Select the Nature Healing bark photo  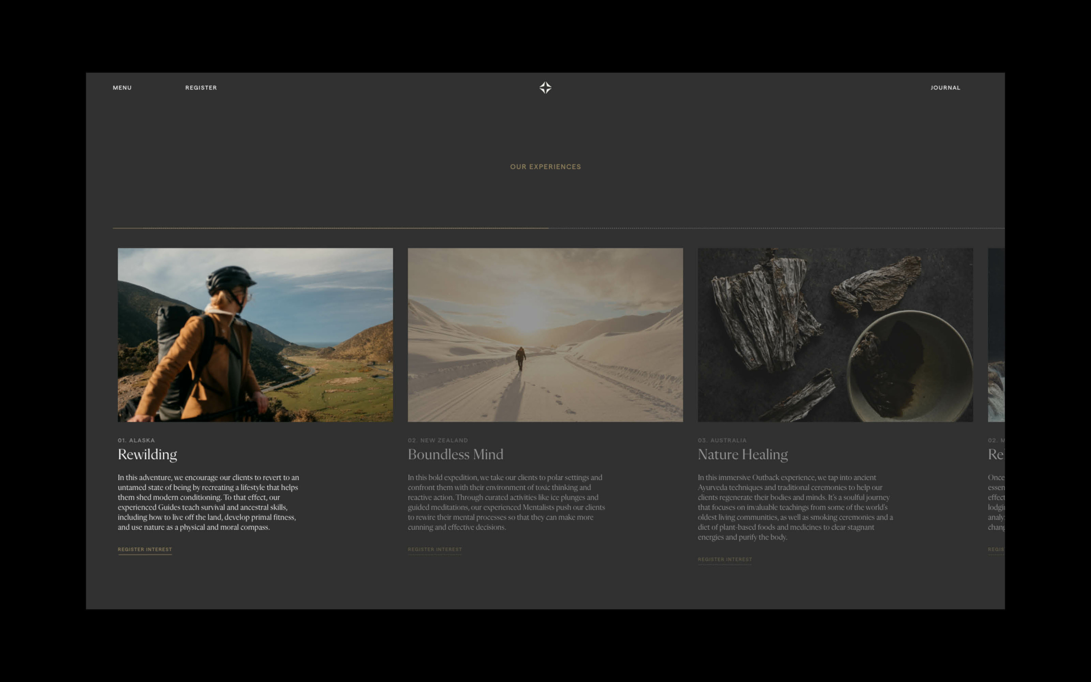835,335
